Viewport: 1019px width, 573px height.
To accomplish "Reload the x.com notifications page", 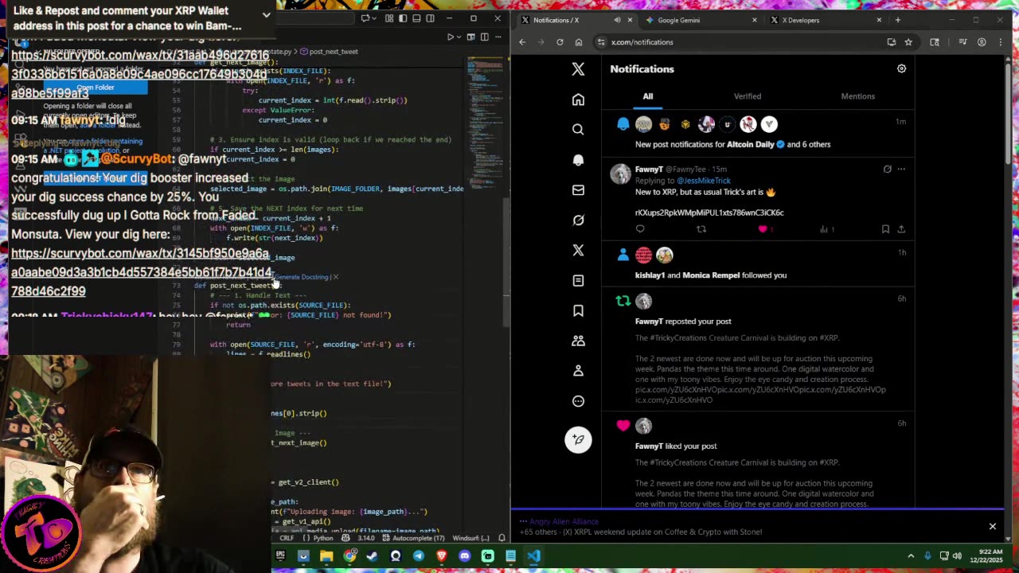I will pos(560,42).
